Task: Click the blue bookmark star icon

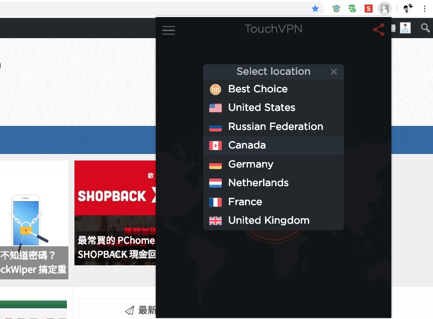Action: pos(315,9)
